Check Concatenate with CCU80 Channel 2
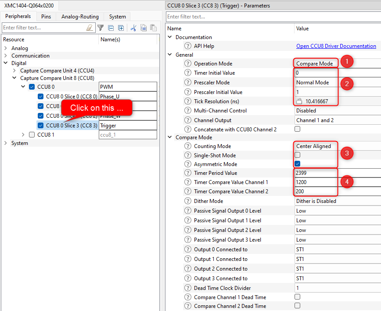 [297, 129]
